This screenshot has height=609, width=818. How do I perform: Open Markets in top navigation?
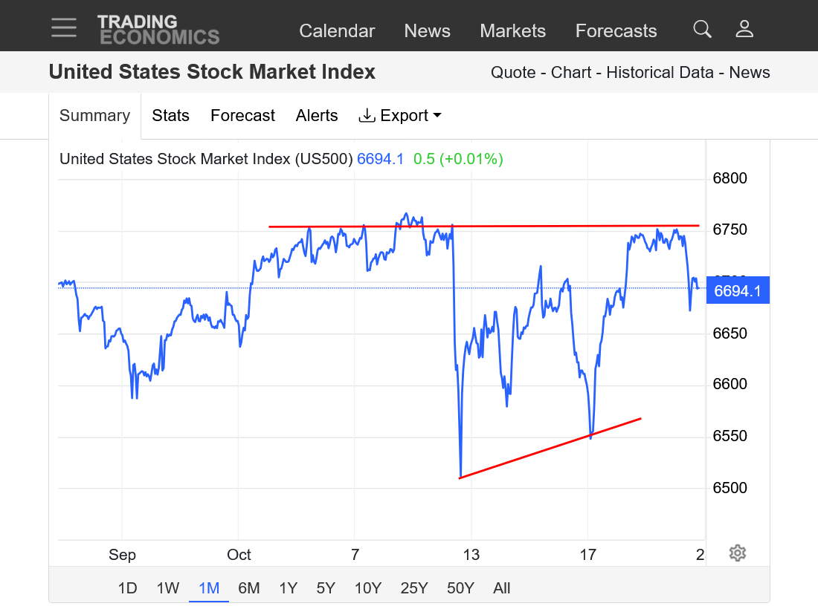click(x=512, y=30)
